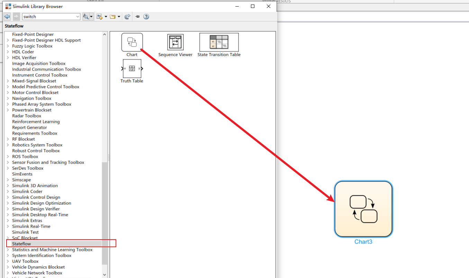
Task: Expand Simscape node
Action: pyautogui.click(x=8, y=180)
